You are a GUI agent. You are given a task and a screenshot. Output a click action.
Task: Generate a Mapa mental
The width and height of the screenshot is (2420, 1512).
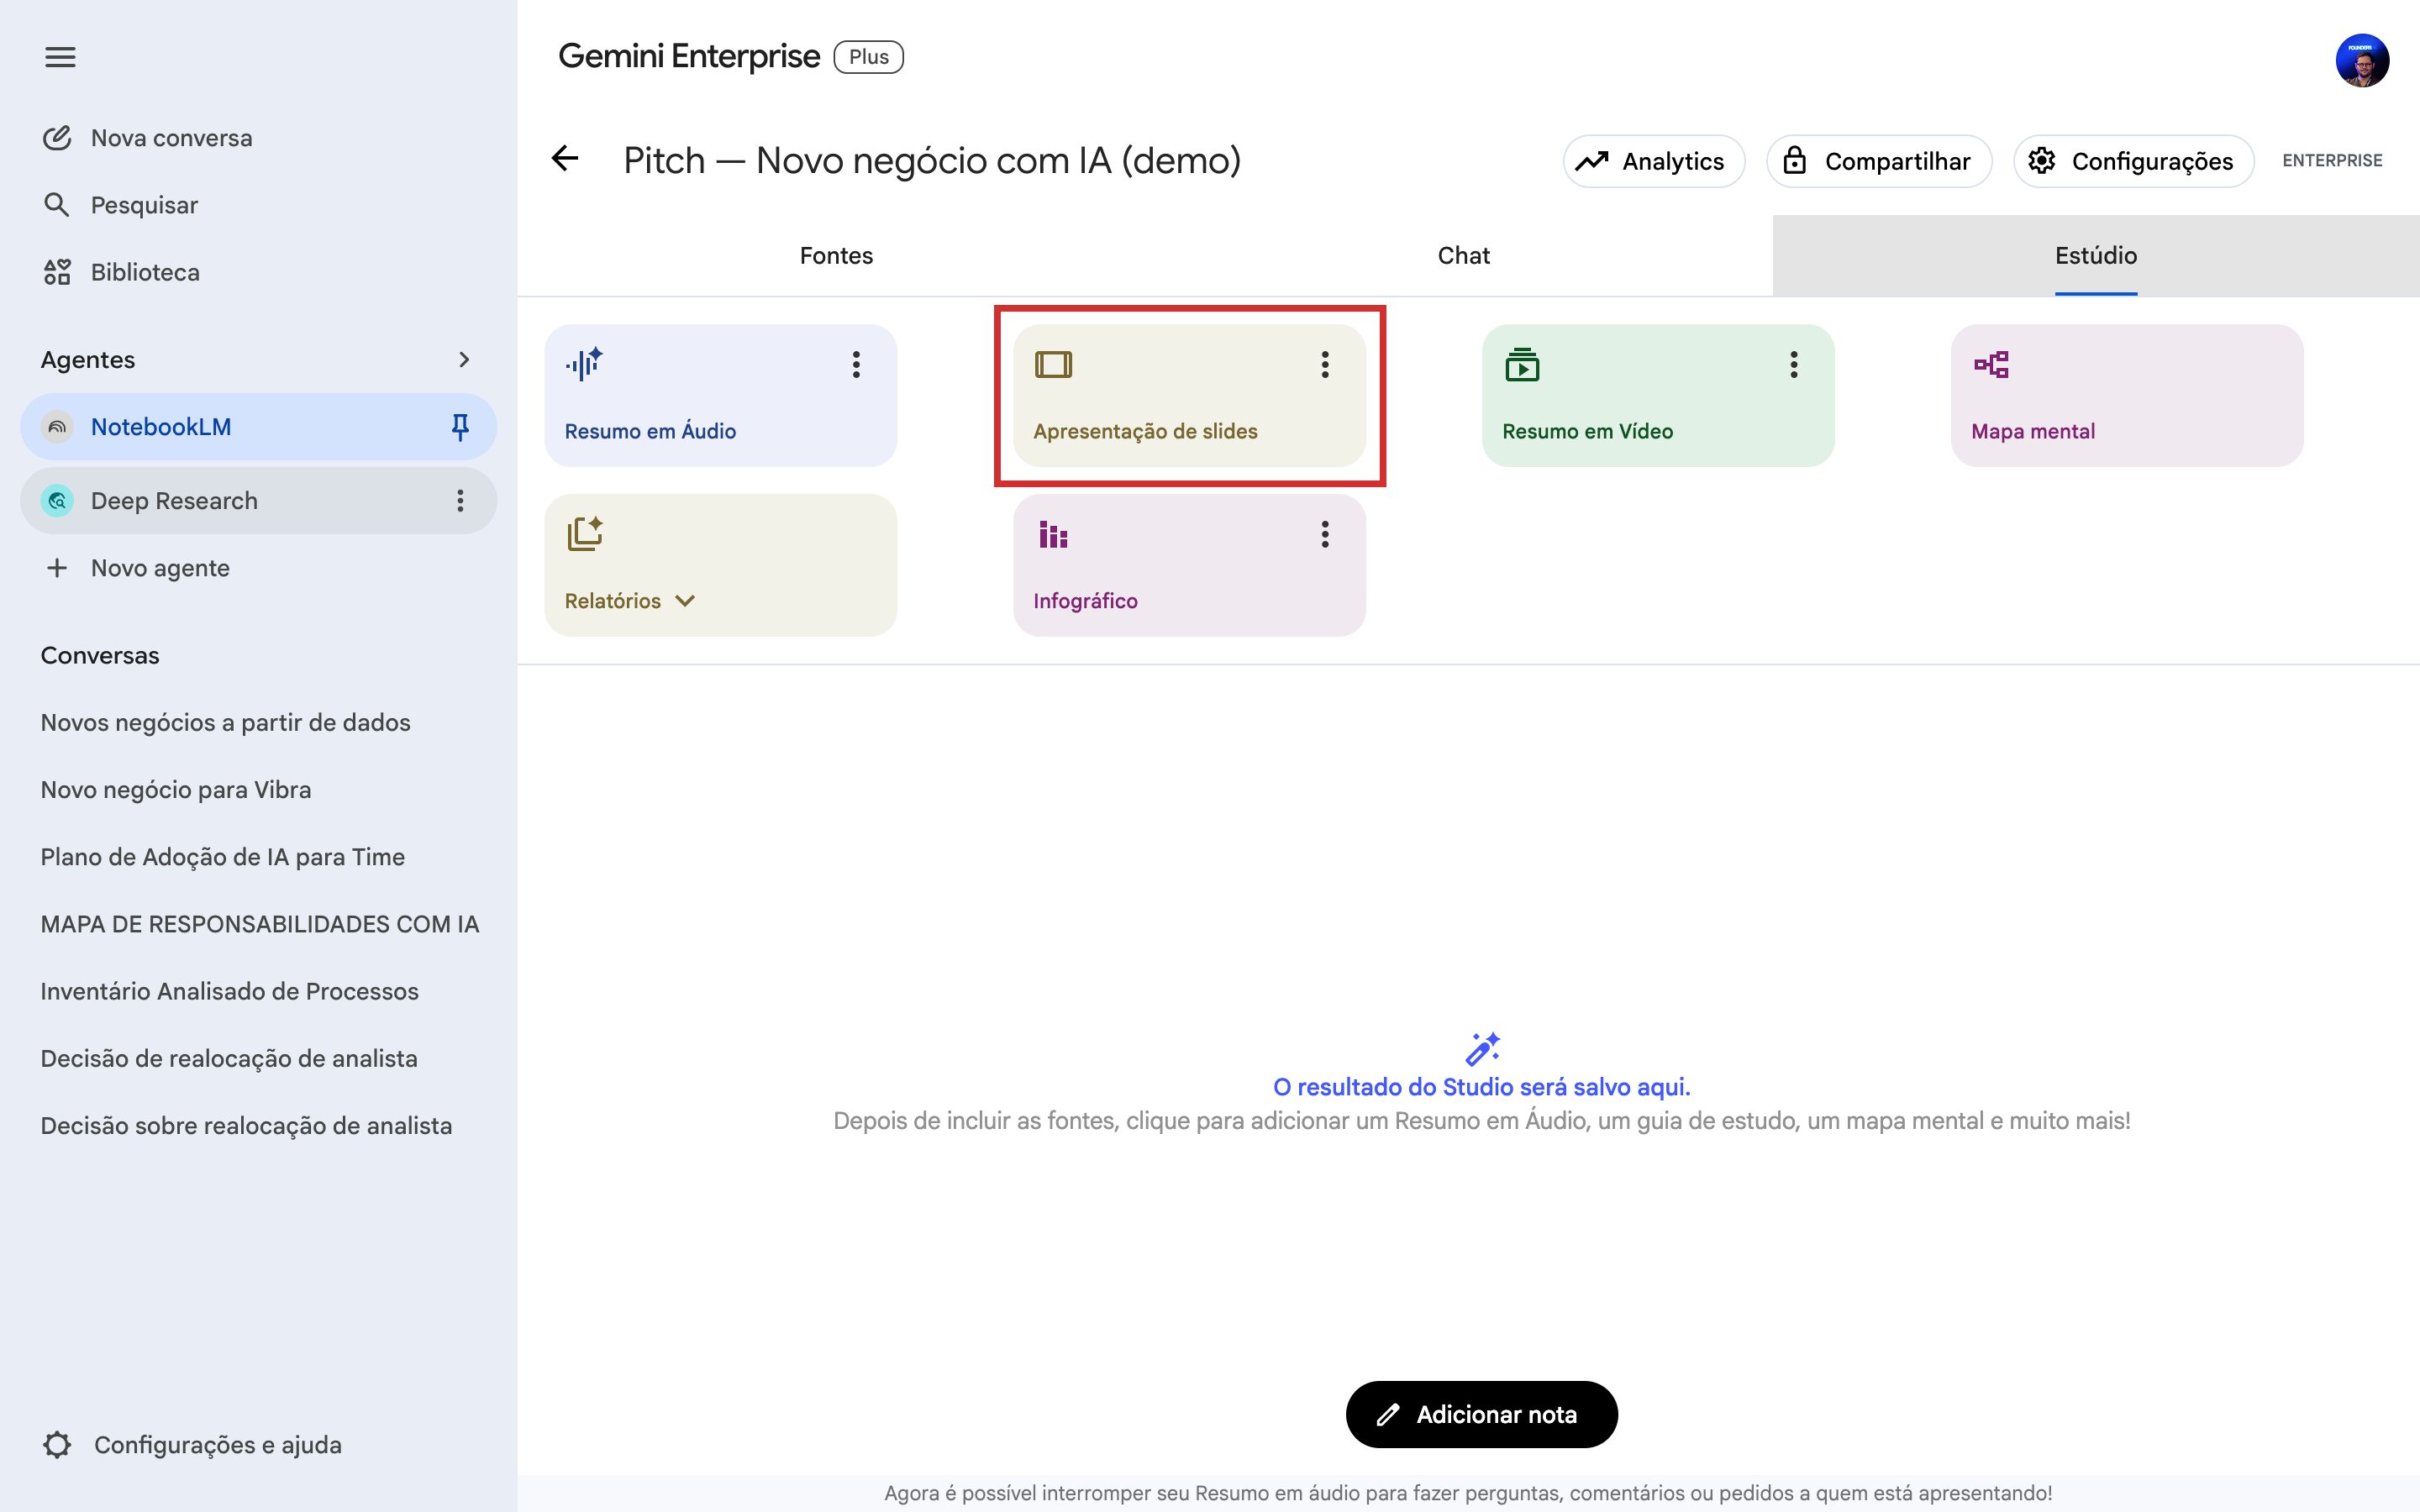click(2127, 395)
